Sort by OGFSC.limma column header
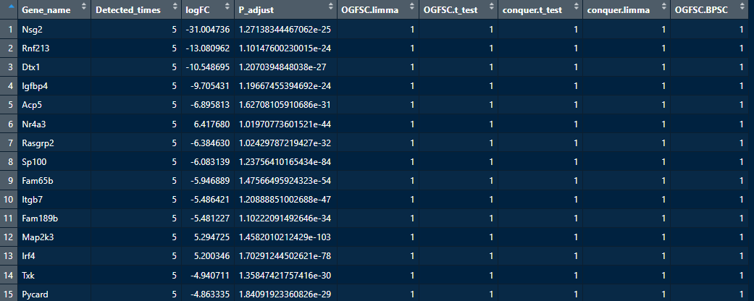Viewport: 754px width, 301px height. 377,9
